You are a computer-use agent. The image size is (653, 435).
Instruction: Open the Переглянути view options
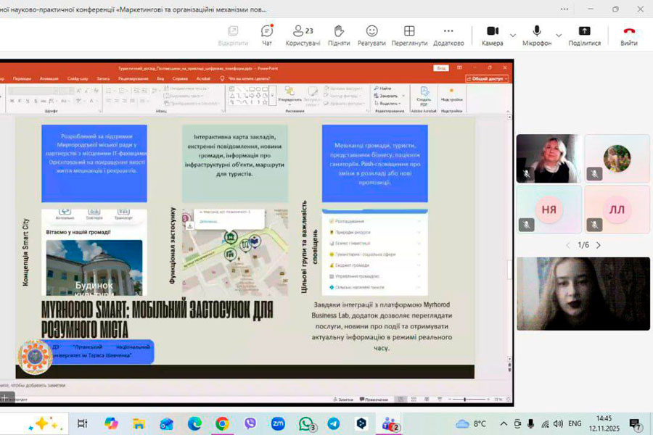(409, 35)
